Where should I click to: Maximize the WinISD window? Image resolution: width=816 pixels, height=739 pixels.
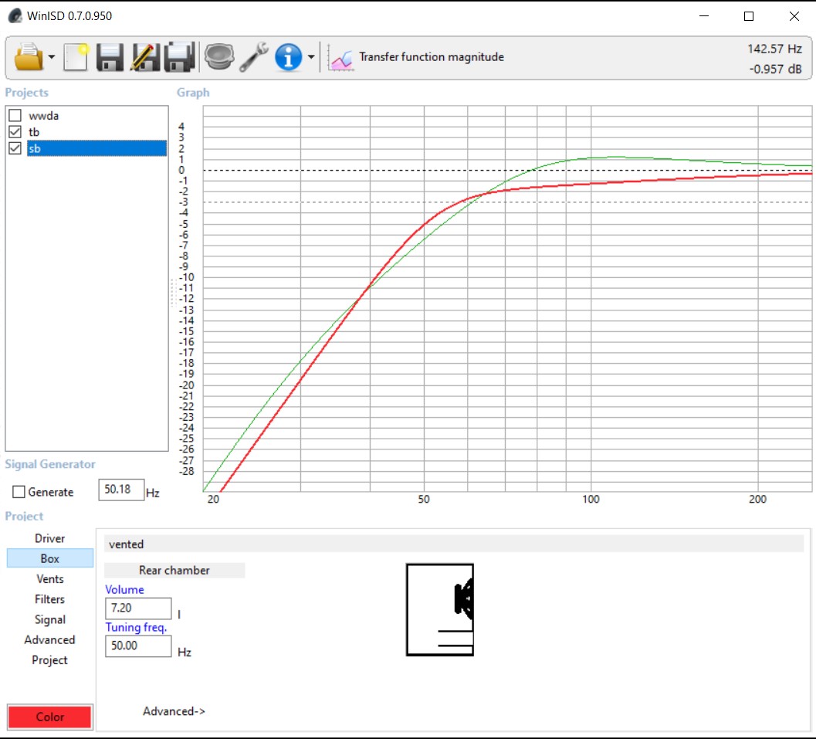749,15
